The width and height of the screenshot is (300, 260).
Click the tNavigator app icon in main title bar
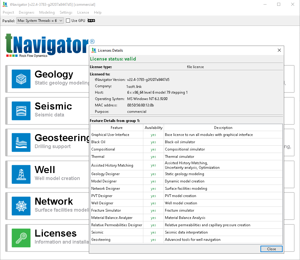click(x=5, y=4)
